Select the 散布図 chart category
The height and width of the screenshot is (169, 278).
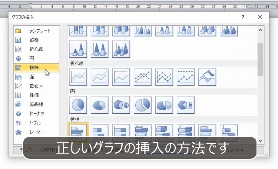point(36,86)
